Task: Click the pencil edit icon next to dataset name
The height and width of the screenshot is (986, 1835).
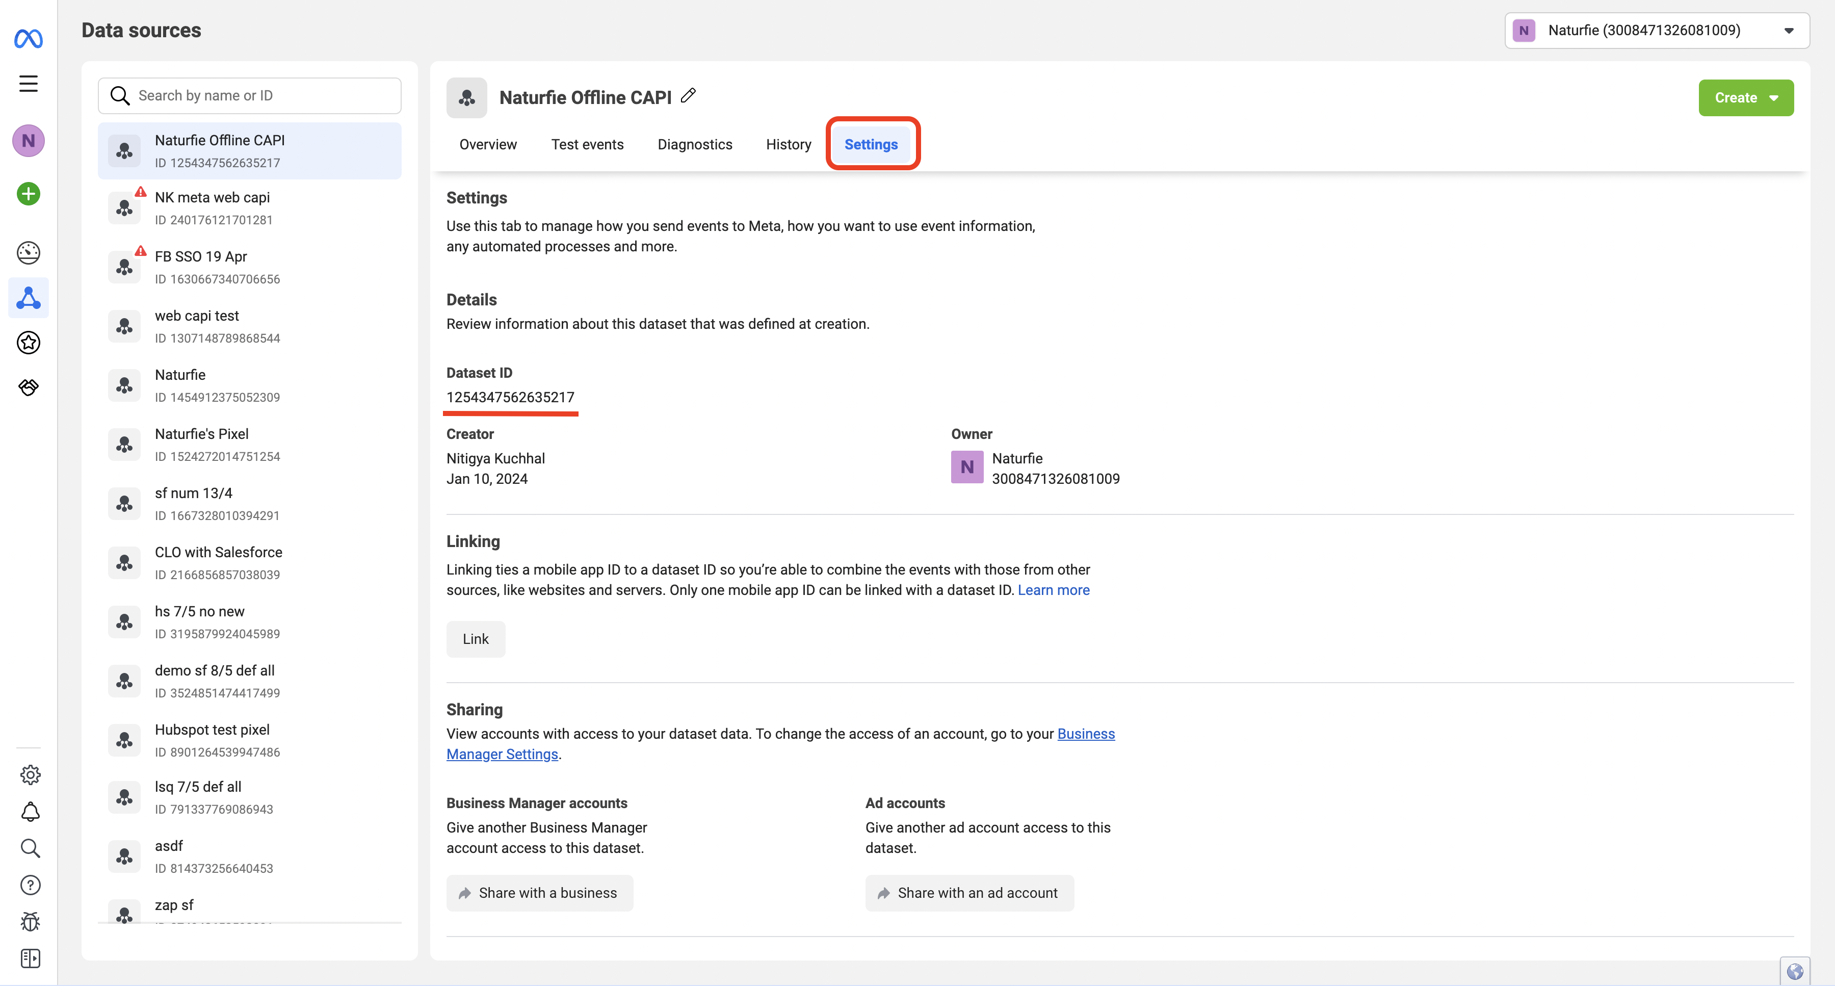Action: pos(688,95)
